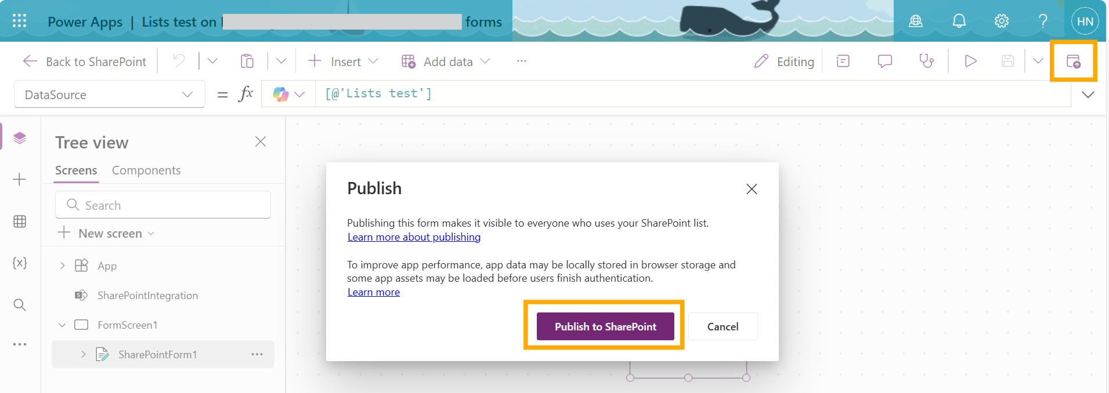Collapse the FormScreen1 node
Screen dimensions: 1109x393
(62, 325)
